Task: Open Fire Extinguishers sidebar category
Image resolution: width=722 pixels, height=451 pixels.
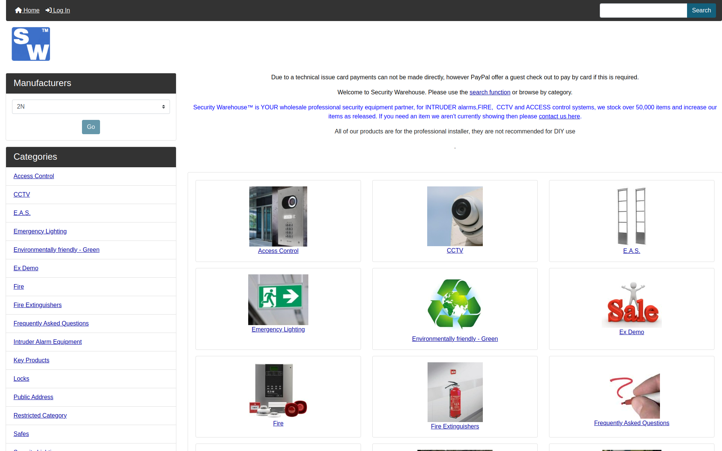Action: [x=38, y=305]
